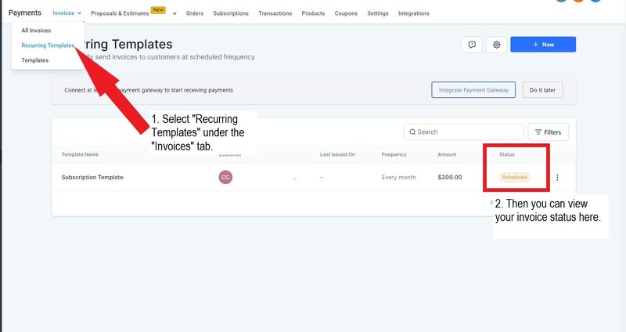The image size is (626, 332).
Task: Go to the Orders tab
Action: (195, 13)
